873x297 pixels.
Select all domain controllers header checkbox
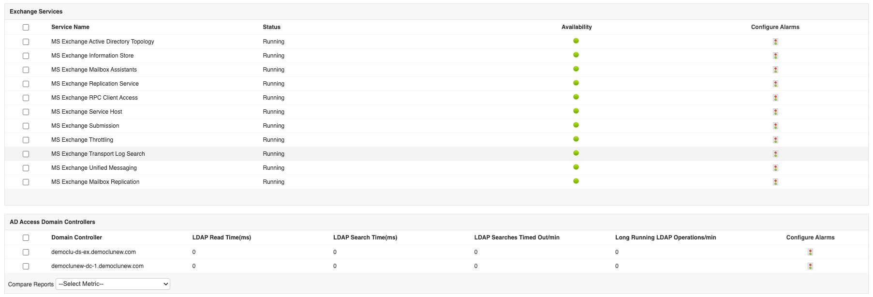pyautogui.click(x=26, y=238)
